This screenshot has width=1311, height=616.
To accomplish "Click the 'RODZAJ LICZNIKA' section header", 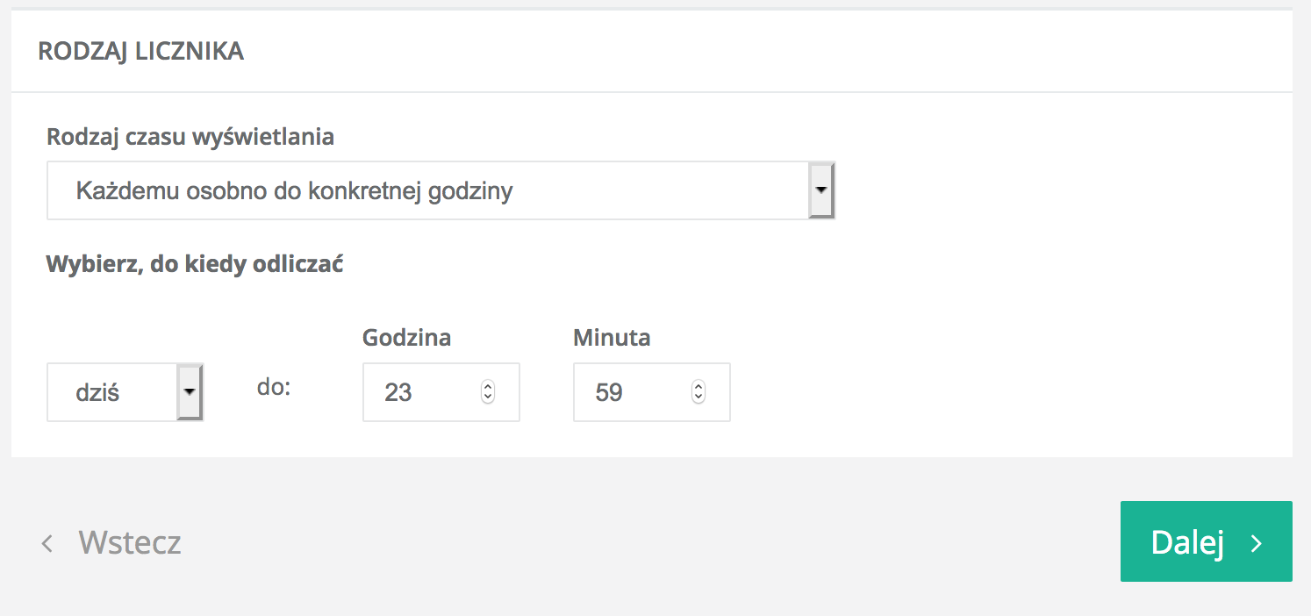I will [x=141, y=52].
